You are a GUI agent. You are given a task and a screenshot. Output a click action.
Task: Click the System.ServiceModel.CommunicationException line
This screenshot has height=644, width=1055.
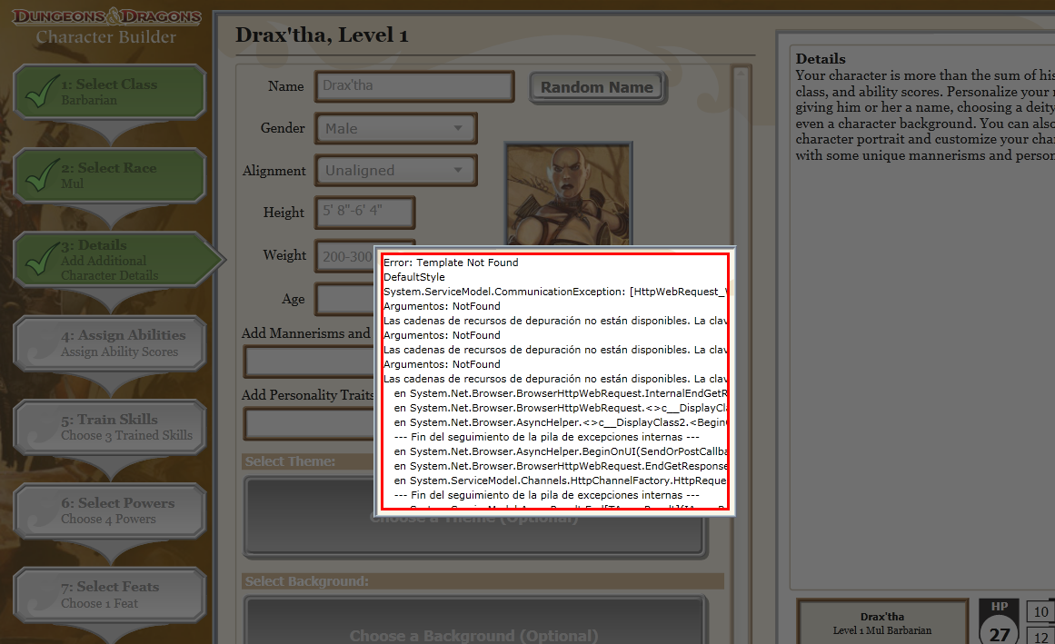(555, 291)
